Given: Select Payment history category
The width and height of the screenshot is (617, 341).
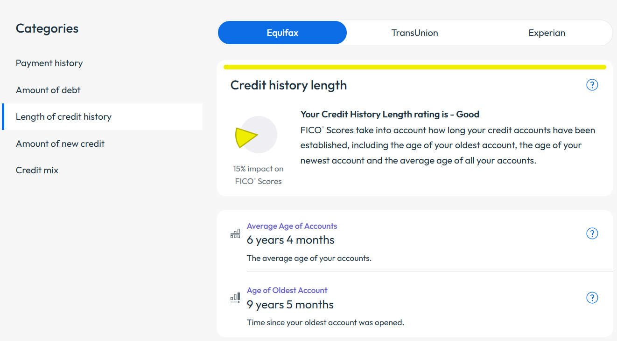Looking at the screenshot, I should pos(49,63).
